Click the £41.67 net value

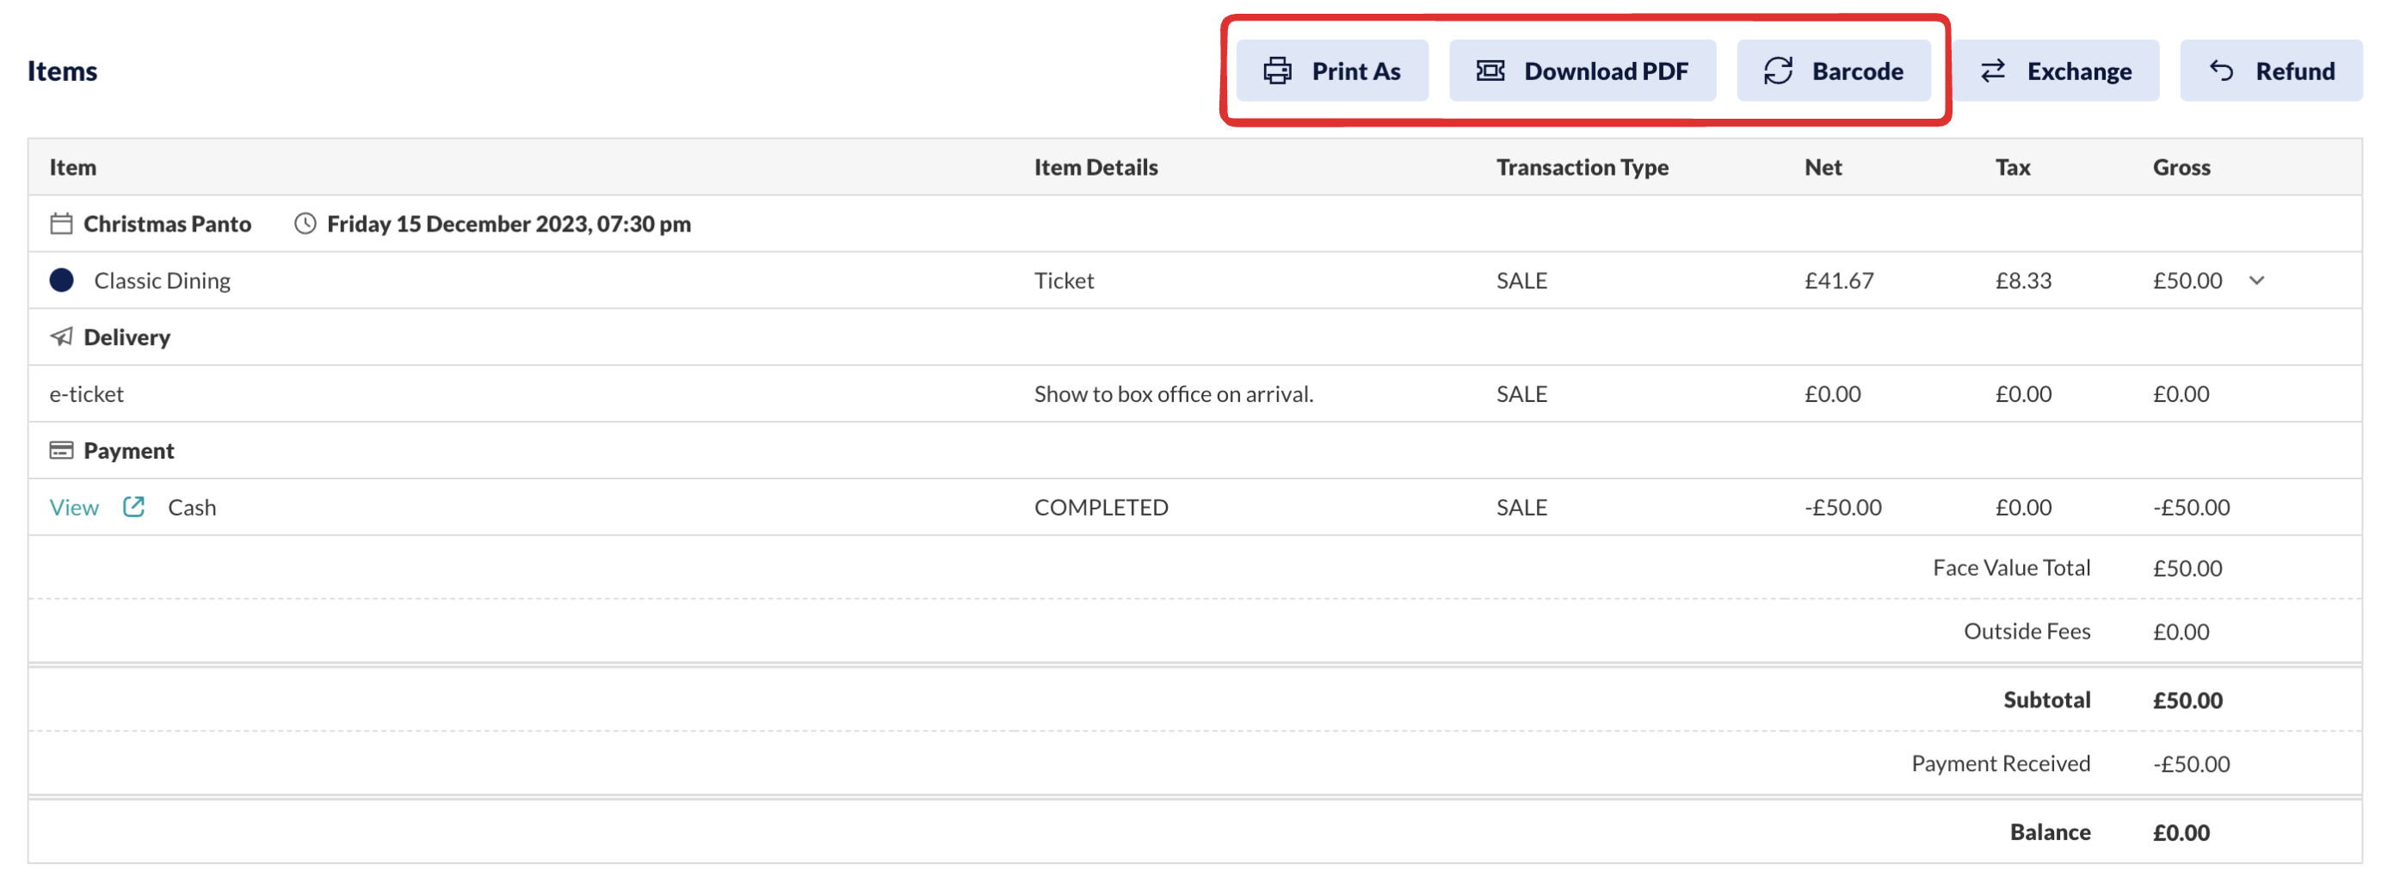(x=1838, y=281)
